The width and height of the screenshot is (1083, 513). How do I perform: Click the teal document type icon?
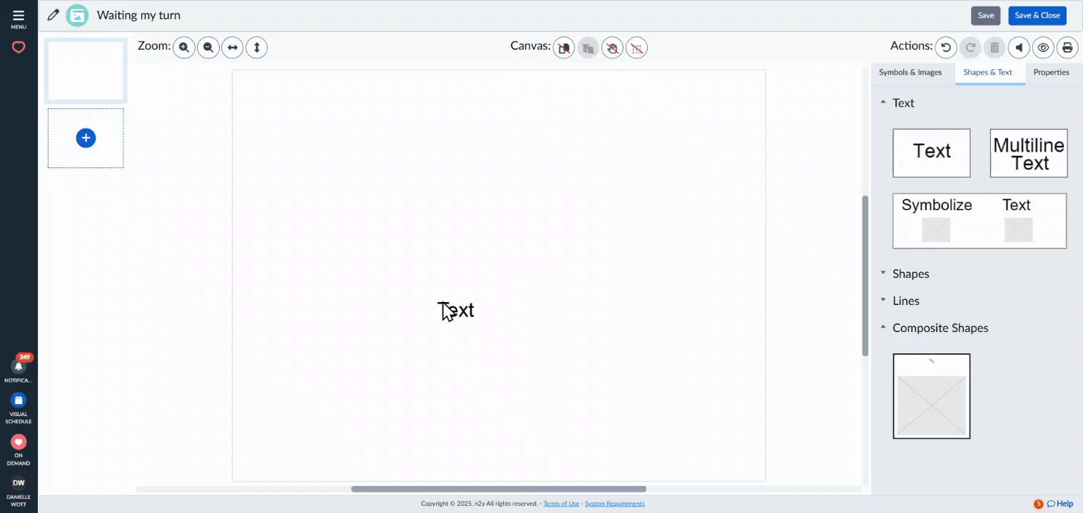pos(77,15)
